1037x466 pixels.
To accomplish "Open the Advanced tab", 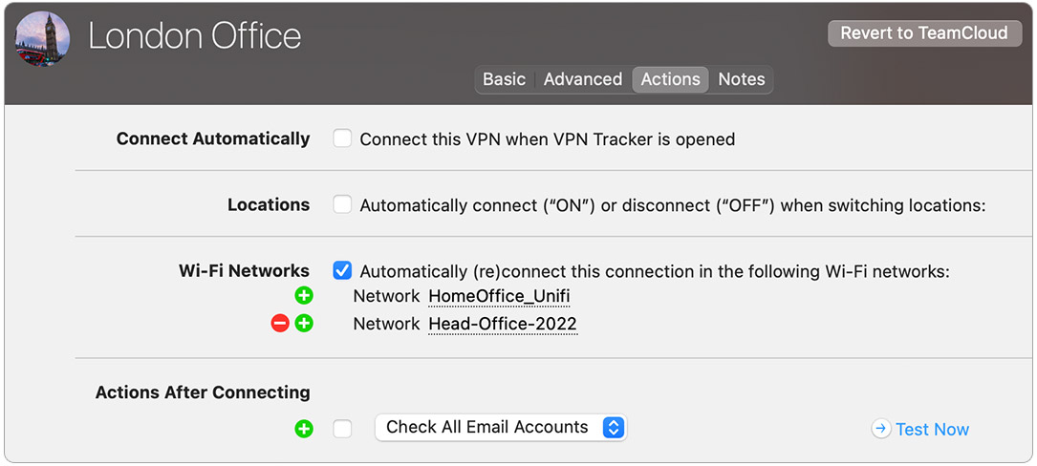I will click(583, 79).
